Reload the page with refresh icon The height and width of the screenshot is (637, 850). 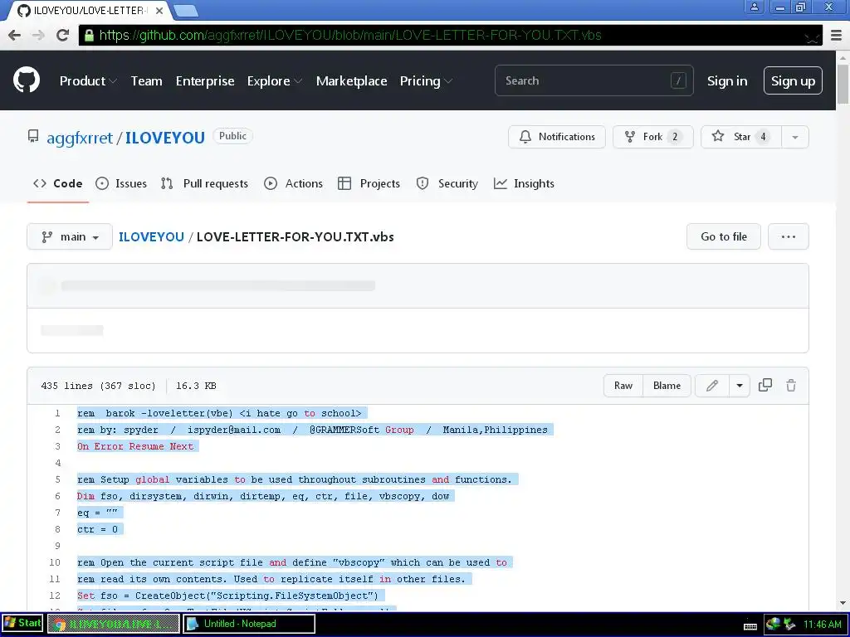pyautogui.click(x=63, y=35)
